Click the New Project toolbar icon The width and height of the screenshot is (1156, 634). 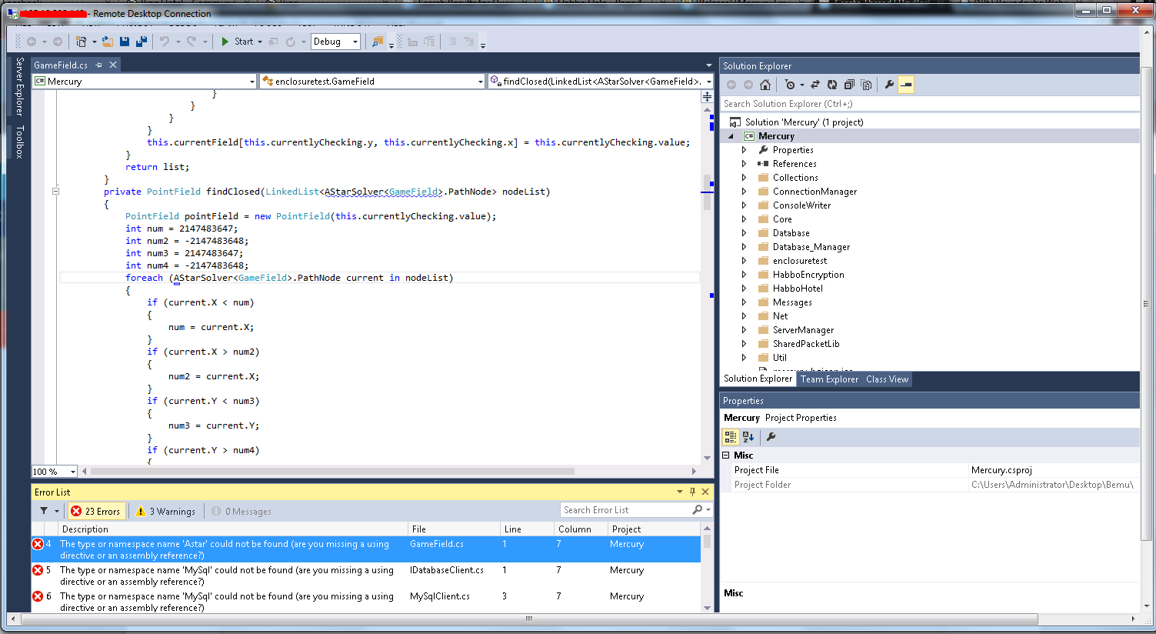click(x=81, y=42)
